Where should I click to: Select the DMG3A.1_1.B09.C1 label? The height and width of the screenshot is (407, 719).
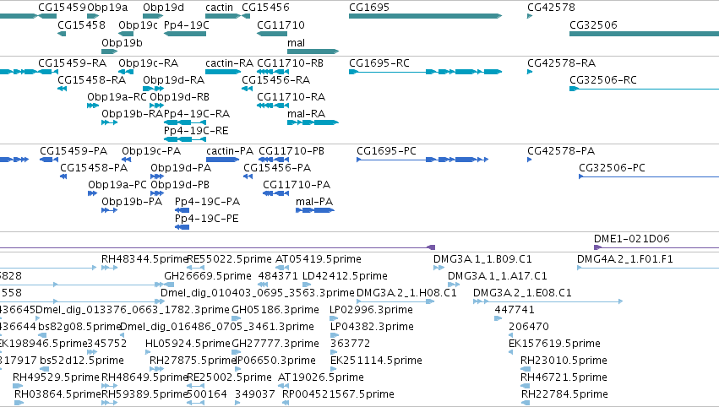pyautogui.click(x=482, y=259)
